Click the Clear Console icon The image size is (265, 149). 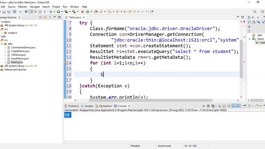pyautogui.click(x=219, y=106)
